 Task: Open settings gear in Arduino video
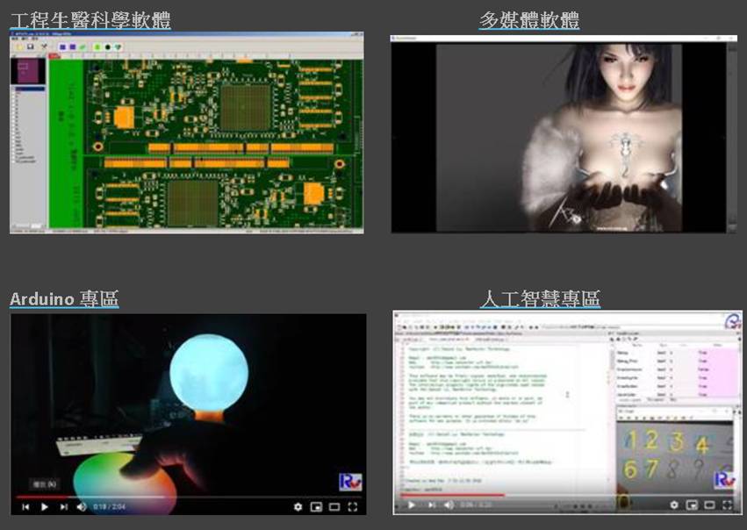[298, 506]
